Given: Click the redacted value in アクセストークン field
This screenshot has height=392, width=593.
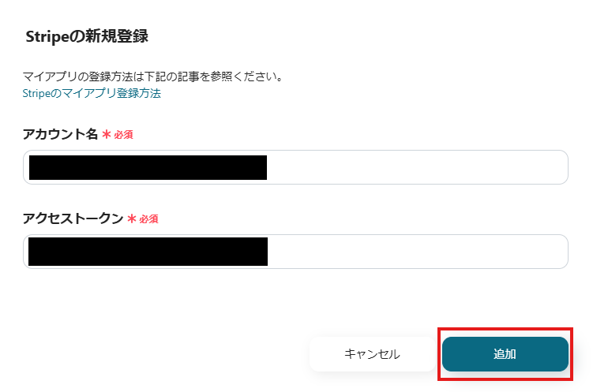Looking at the screenshot, I should tap(148, 252).
